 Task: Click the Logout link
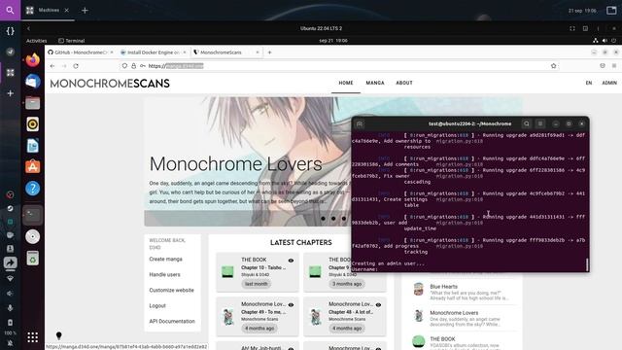(157, 305)
